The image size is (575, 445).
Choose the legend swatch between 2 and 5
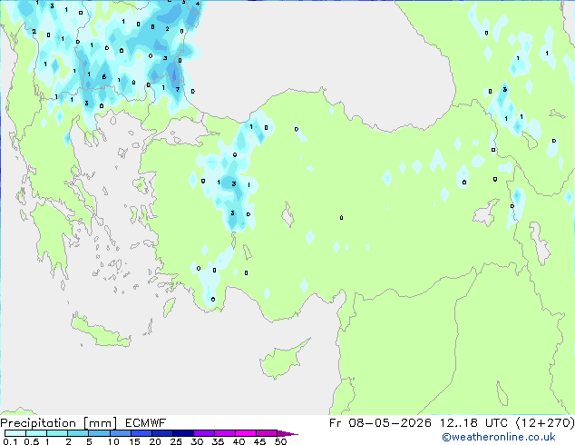tap(78, 433)
